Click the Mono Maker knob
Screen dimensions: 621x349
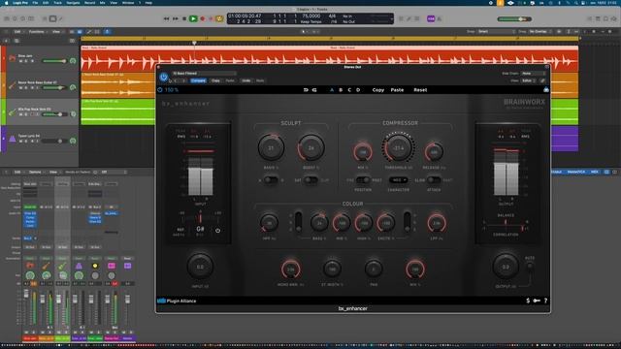[291, 270]
